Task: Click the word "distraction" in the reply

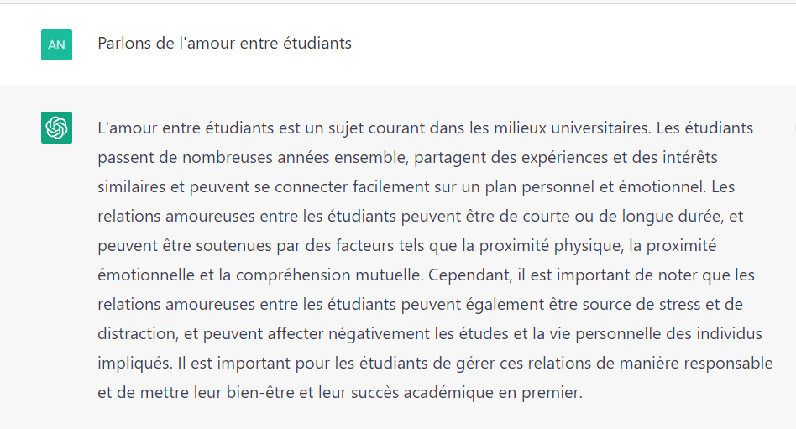Action: tap(135, 333)
